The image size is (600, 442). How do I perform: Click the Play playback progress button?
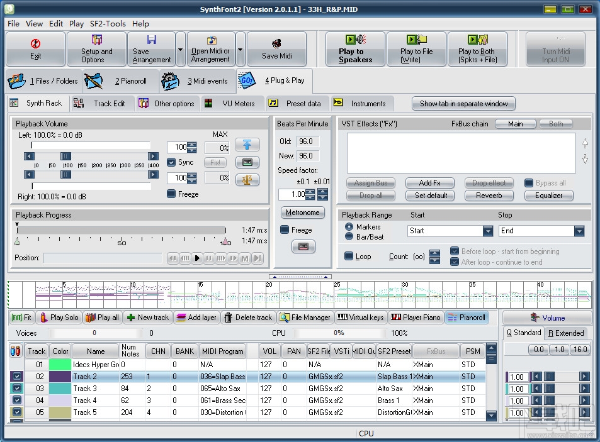click(x=197, y=258)
